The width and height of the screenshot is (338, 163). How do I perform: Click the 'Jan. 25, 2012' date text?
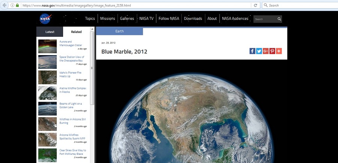click(109, 43)
